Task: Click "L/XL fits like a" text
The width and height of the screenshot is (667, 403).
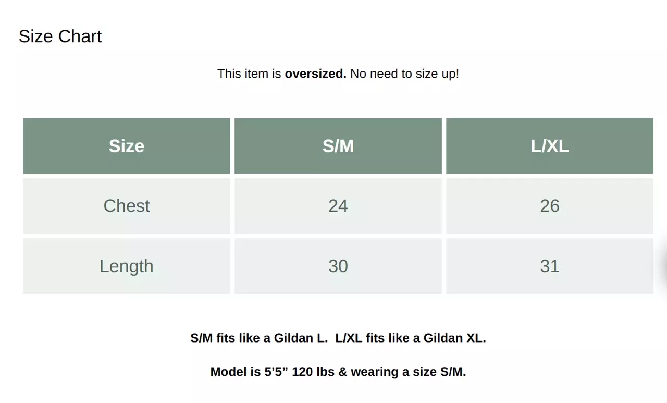Action: 377,338
